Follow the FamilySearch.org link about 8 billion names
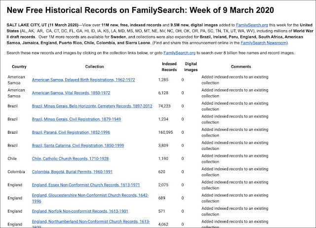 179,53
